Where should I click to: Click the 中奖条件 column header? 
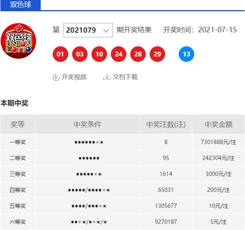click(x=87, y=125)
